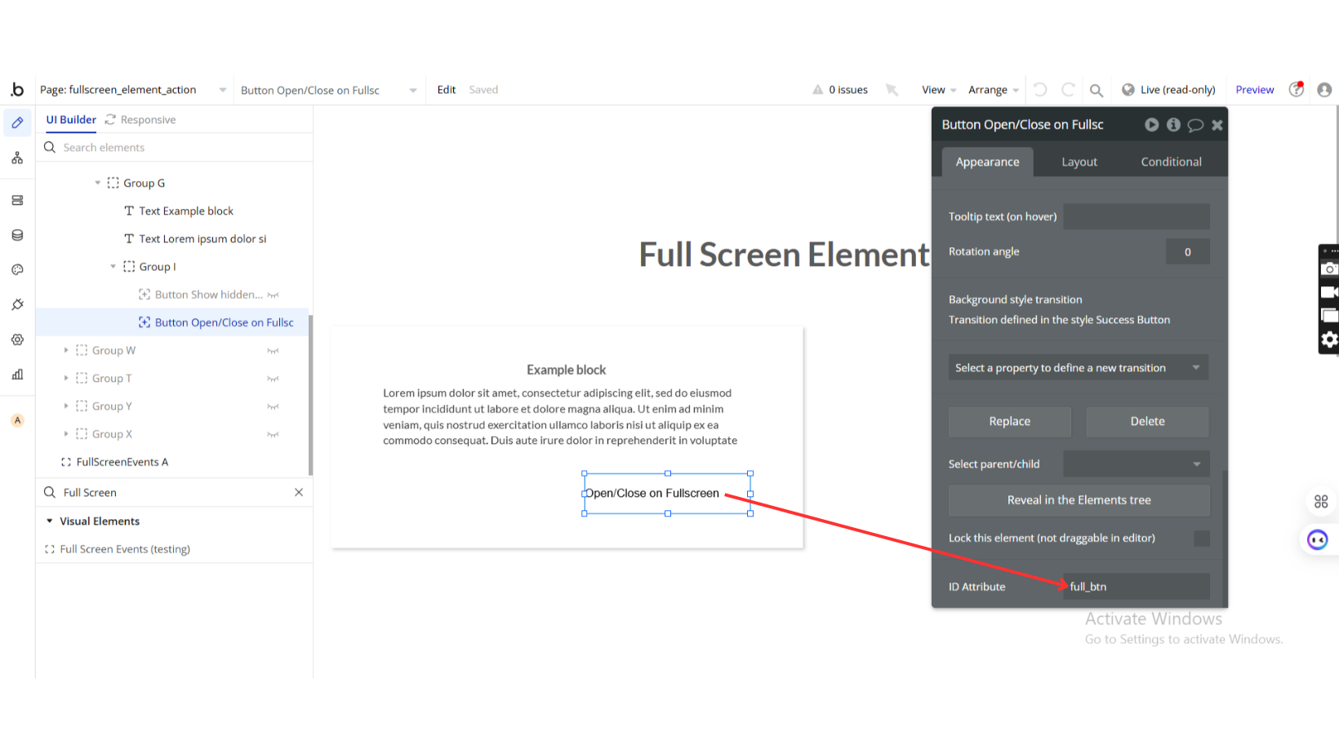
Task: Click the issue pointer inspector icon
Action: [892, 90]
